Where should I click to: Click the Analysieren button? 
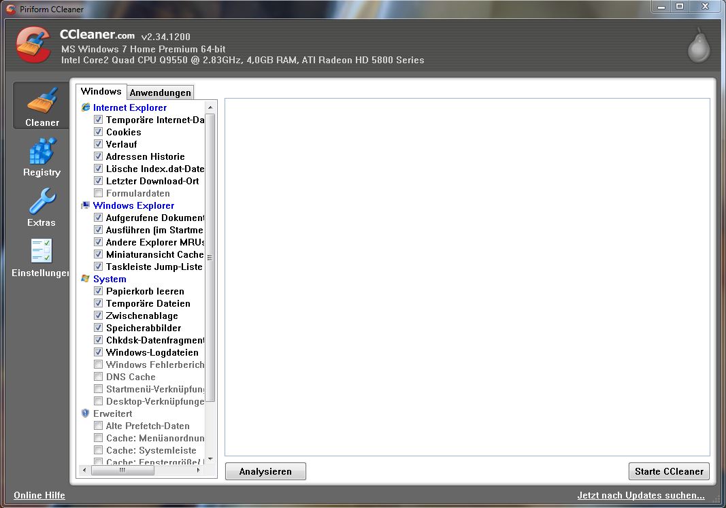point(265,471)
